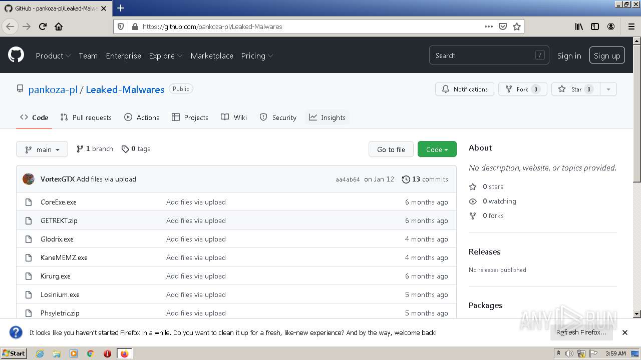
Task: Open commit hash aa4ab64
Action: [x=348, y=179]
